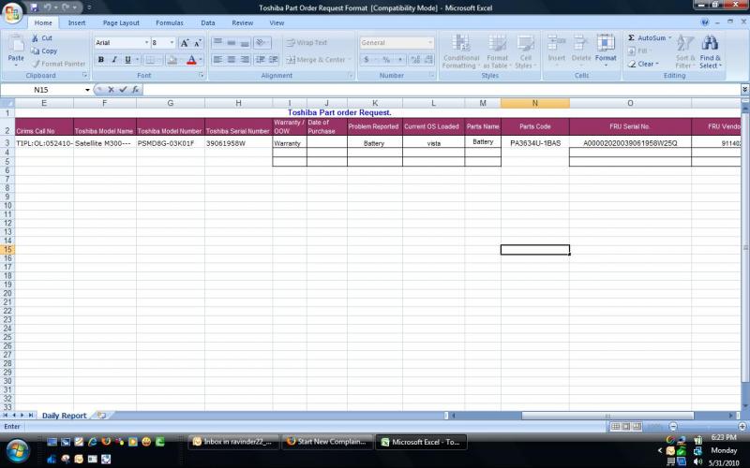Screen dimensions: 750x468
Task: Click the Orientation icon
Action: coord(262,42)
